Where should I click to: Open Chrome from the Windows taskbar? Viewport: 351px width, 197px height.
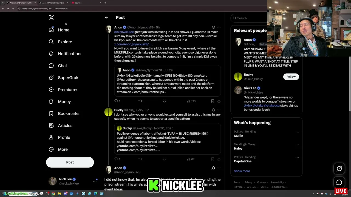53,194
